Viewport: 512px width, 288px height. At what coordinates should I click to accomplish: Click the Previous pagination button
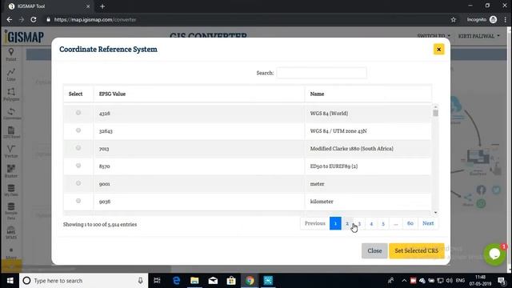(314, 223)
